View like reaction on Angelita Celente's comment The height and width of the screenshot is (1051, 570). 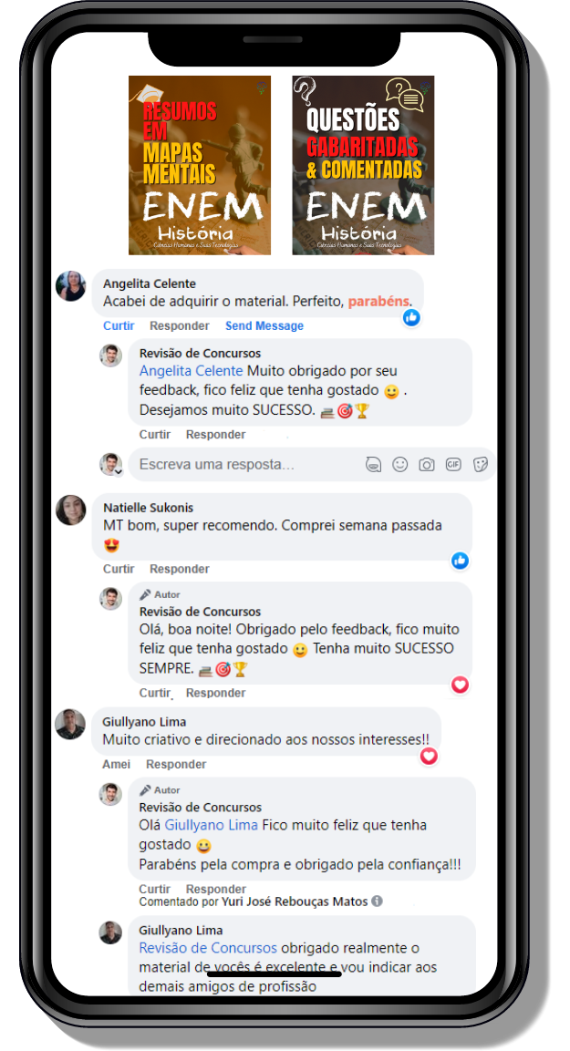pyautogui.click(x=411, y=318)
